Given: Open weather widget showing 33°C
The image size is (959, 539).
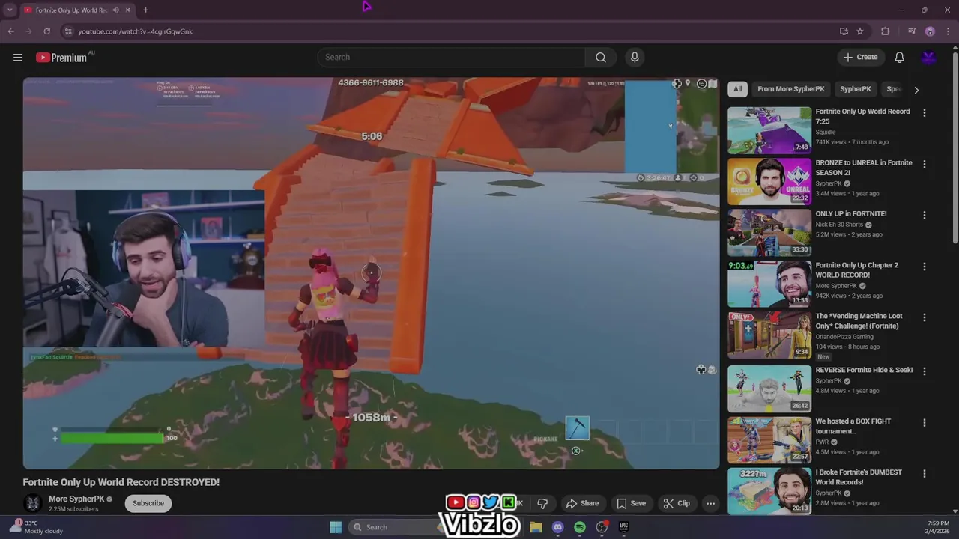Looking at the screenshot, I should [x=36, y=527].
